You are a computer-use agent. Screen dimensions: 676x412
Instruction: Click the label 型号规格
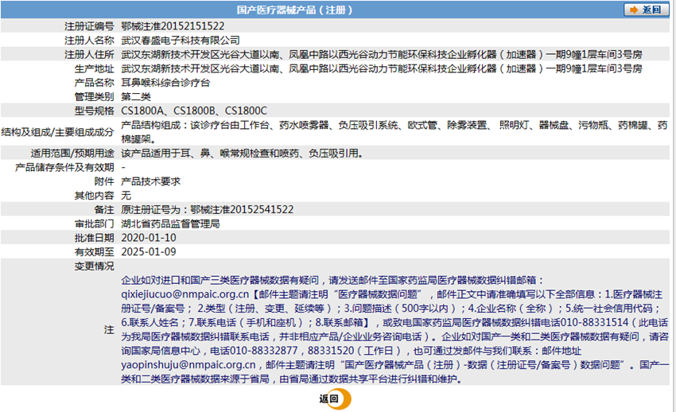[x=94, y=111]
